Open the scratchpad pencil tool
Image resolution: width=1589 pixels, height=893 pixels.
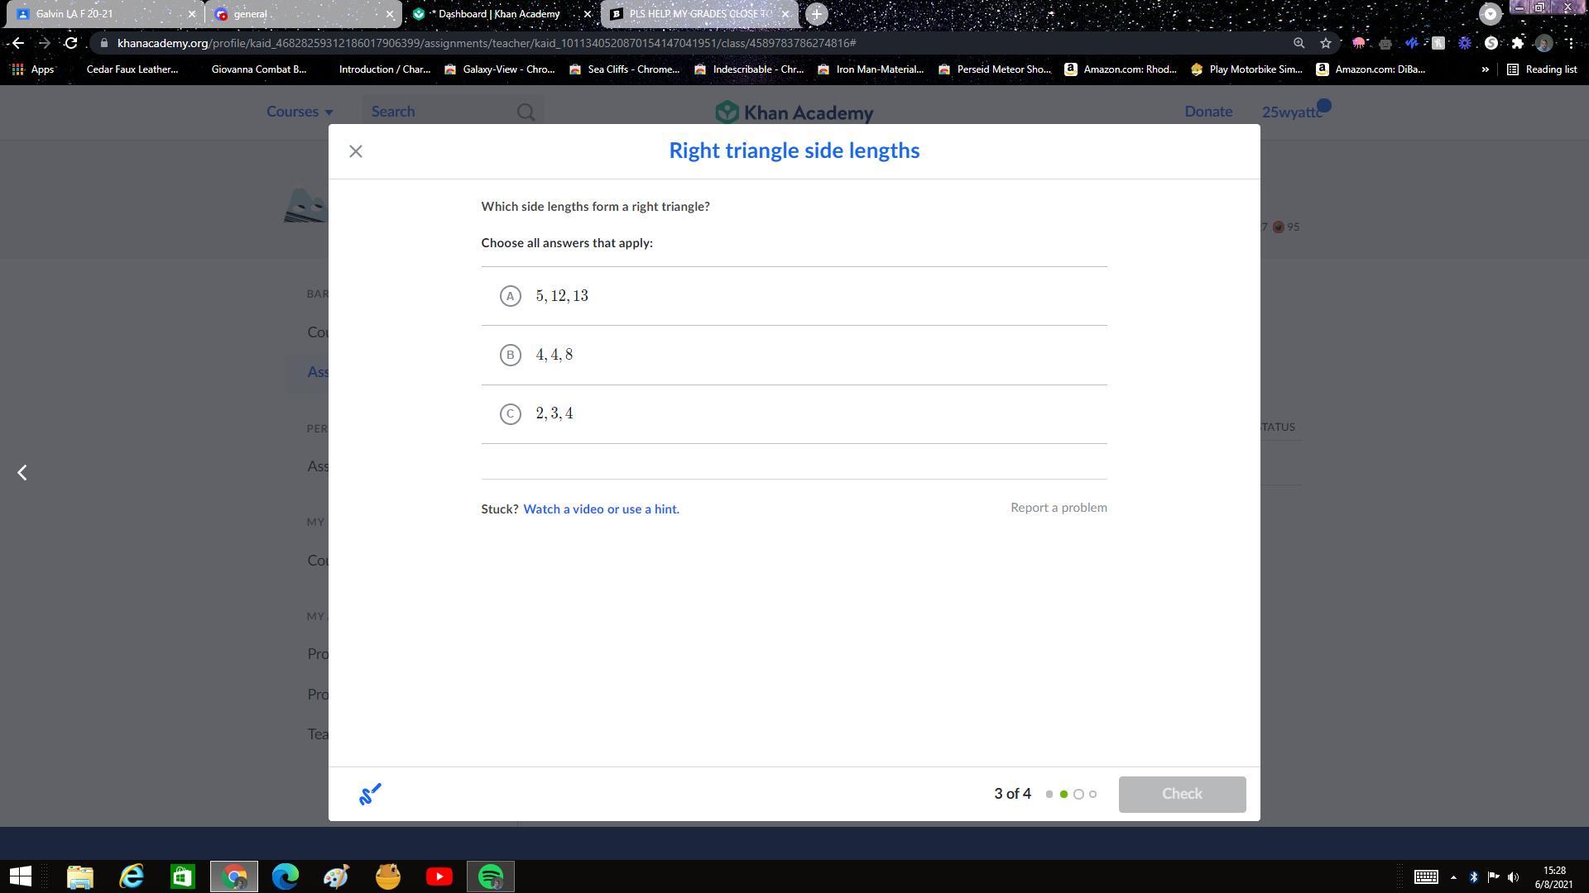tap(370, 794)
